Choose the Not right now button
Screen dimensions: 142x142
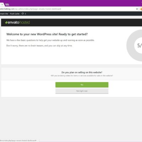82,91
